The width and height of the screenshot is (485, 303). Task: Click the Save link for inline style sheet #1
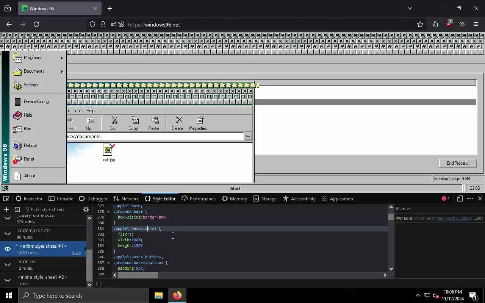(x=76, y=253)
